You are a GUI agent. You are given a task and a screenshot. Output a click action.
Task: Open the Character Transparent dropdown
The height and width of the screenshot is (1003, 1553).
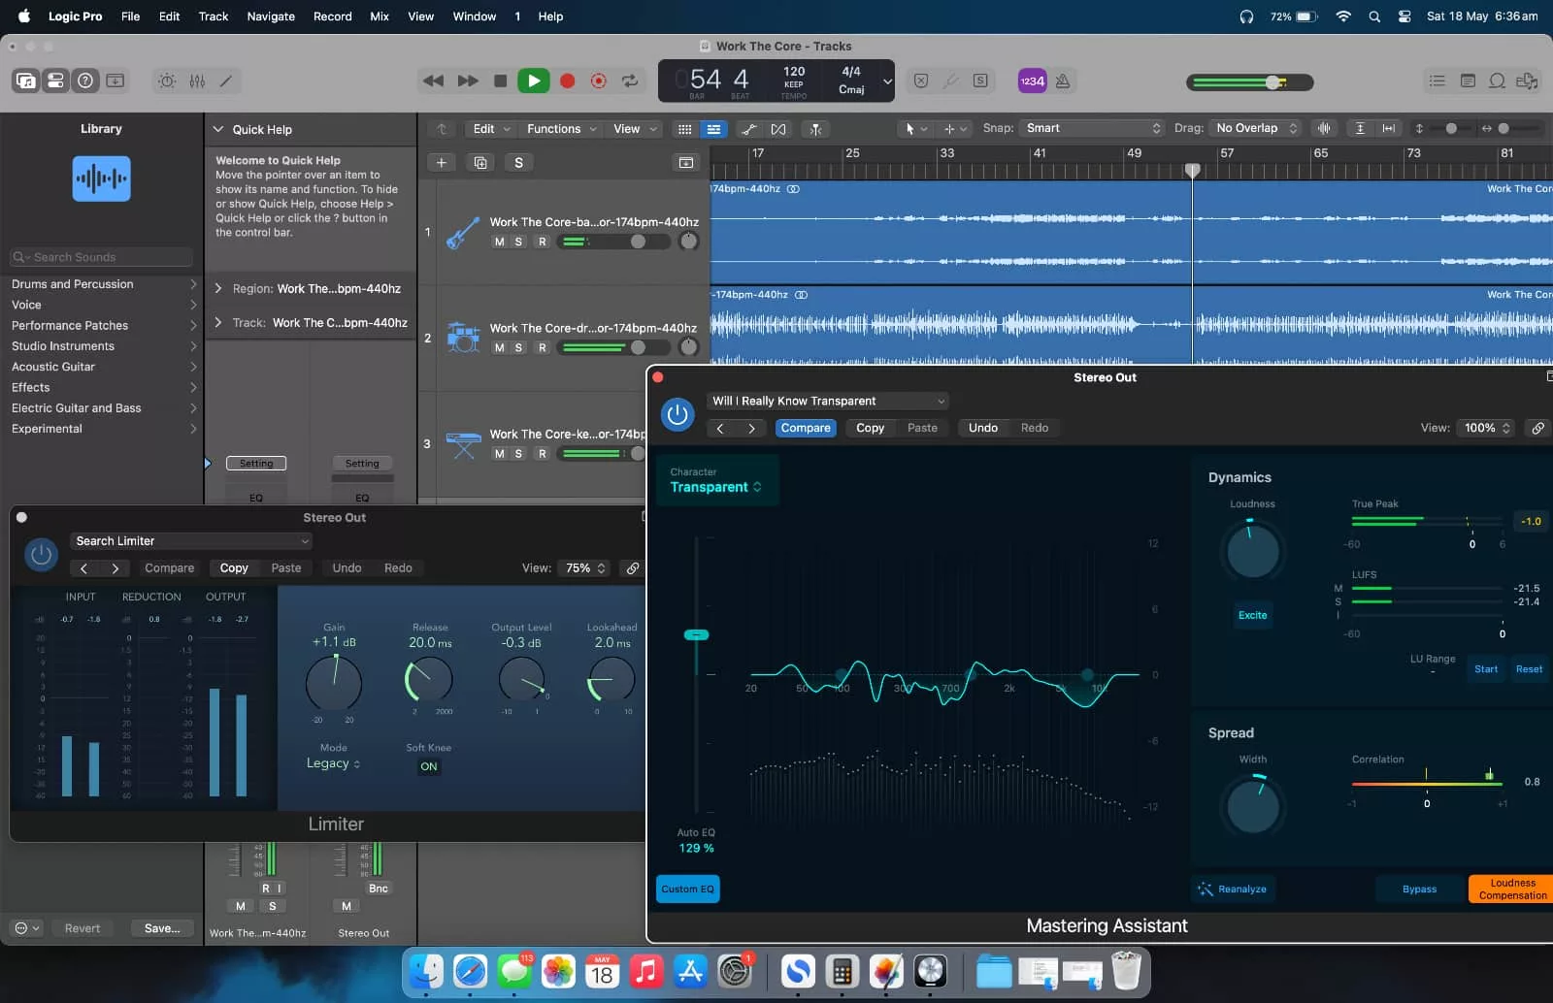pyautogui.click(x=715, y=487)
